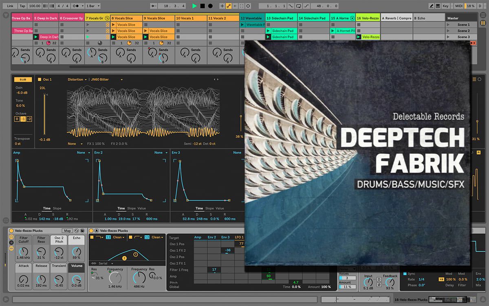Open the Distortion effect mode dropdown
The image size is (489, 306).
(77, 80)
